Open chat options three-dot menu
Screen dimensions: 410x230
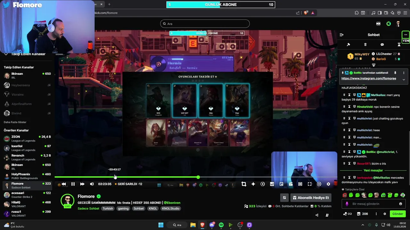click(406, 35)
